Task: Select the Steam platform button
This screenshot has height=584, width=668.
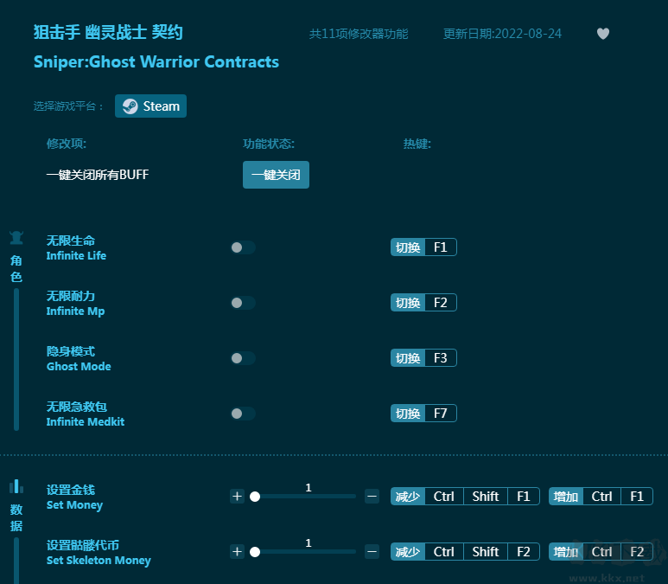Action: click(151, 106)
